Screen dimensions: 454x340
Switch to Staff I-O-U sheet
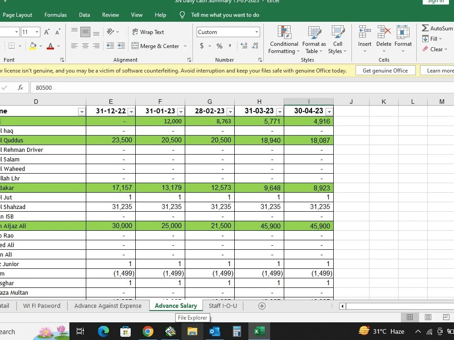coord(222,306)
